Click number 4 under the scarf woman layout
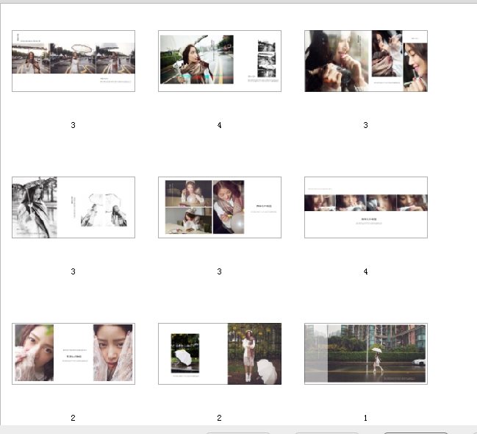This screenshot has width=477, height=434. (x=220, y=125)
